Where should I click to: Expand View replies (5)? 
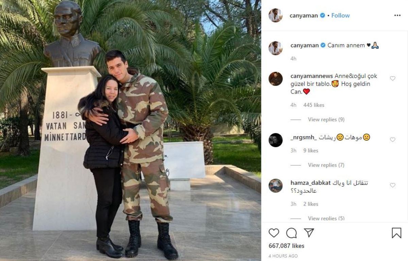click(x=326, y=218)
